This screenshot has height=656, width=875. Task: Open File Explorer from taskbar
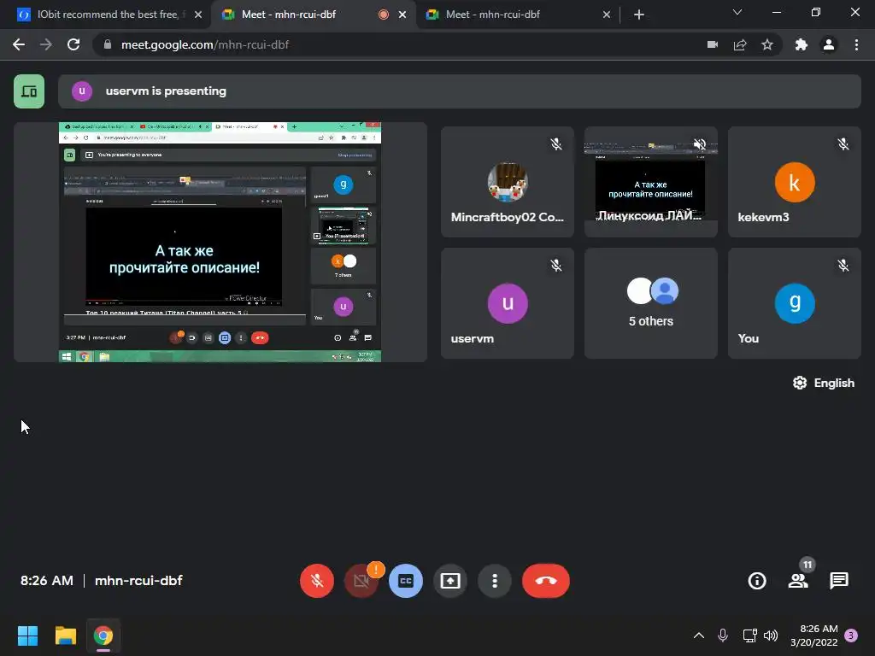[x=65, y=635]
